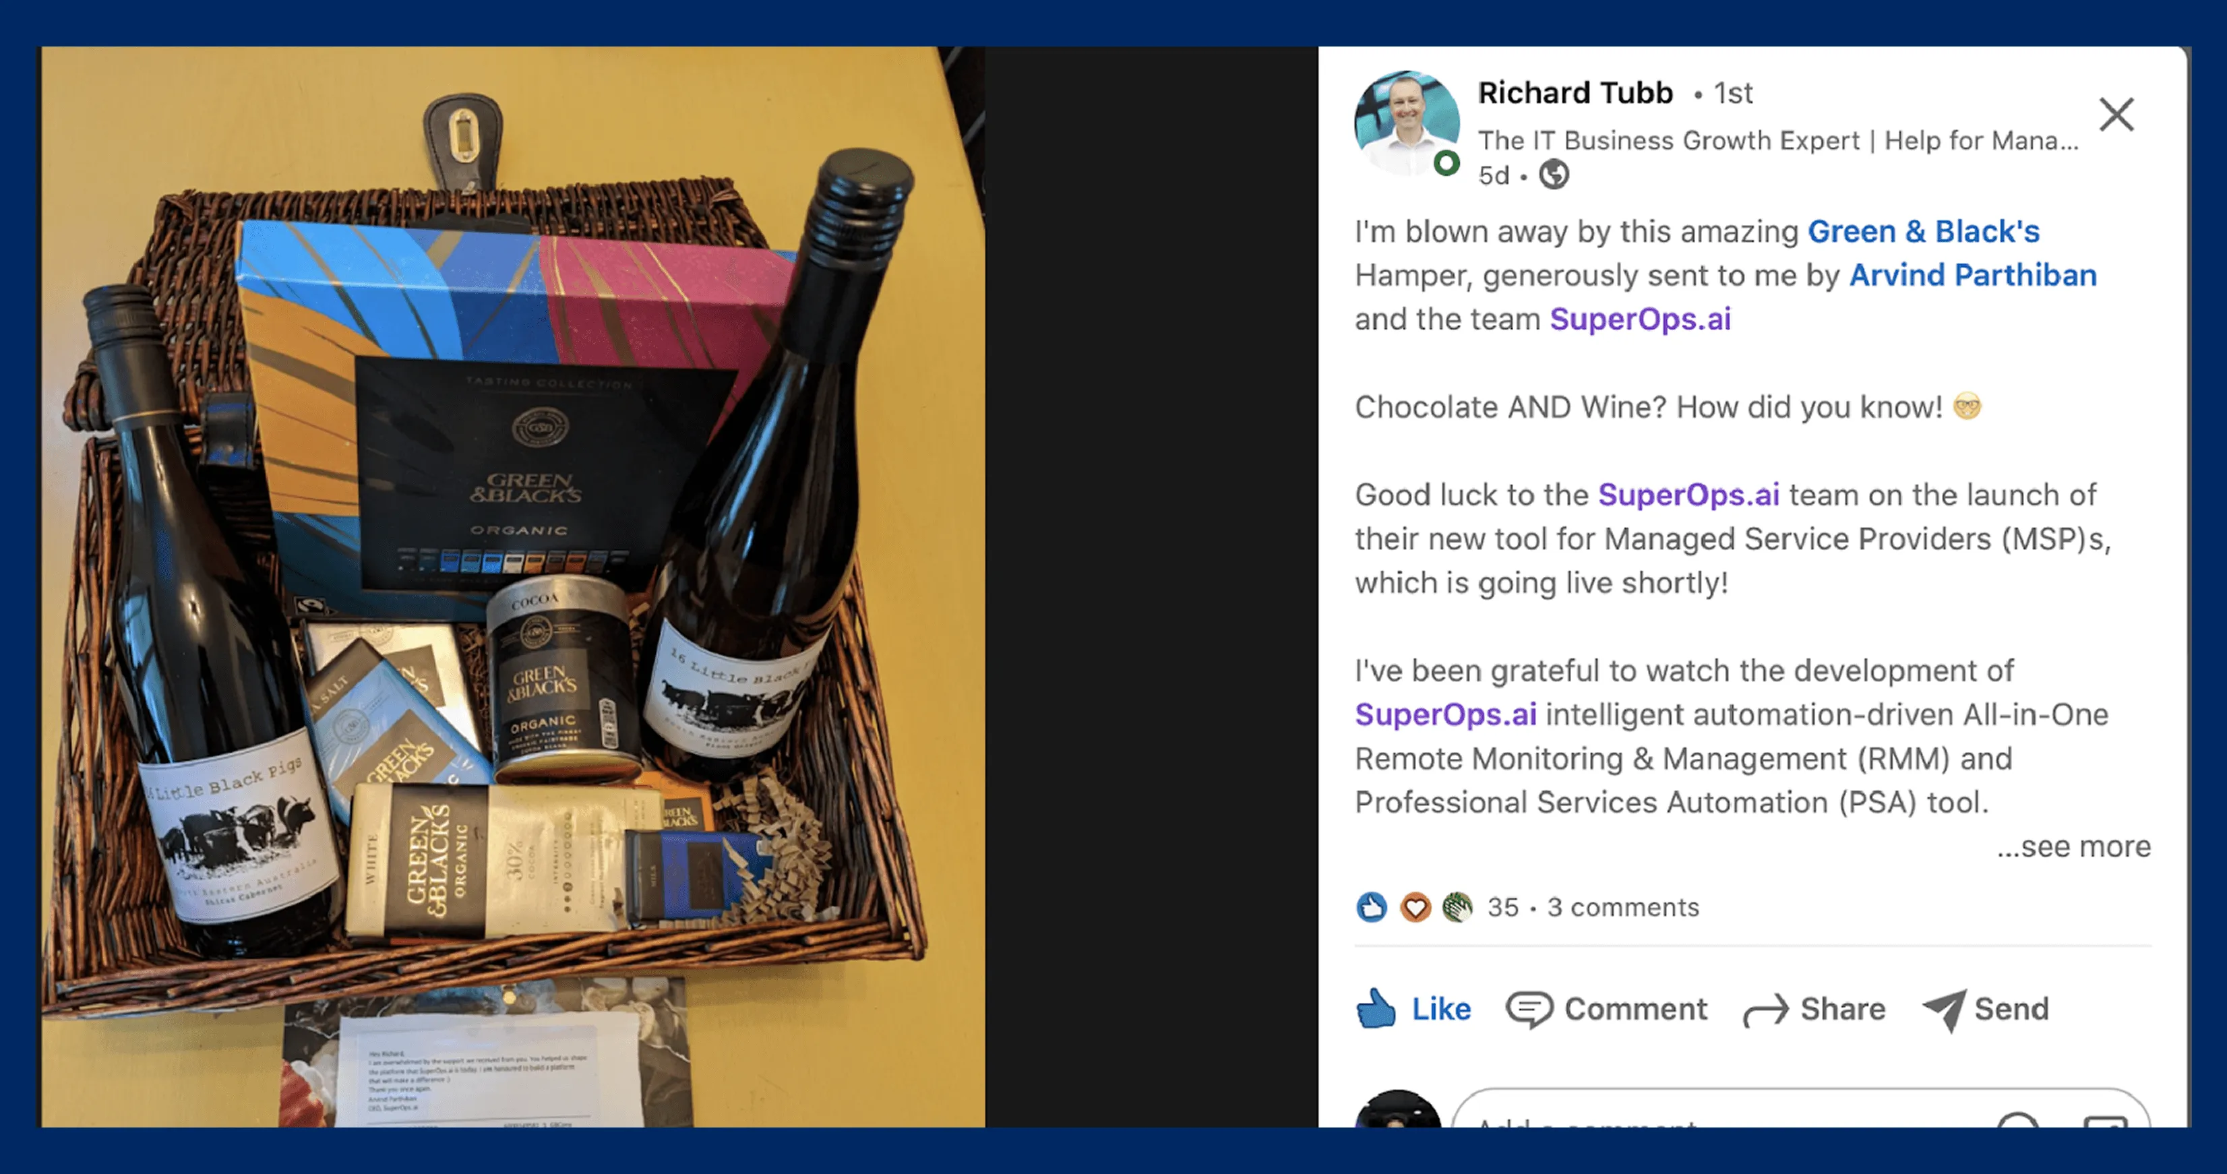Screen dimensions: 2227x1174
Task: View the 35 reactions count
Action: click(1502, 907)
